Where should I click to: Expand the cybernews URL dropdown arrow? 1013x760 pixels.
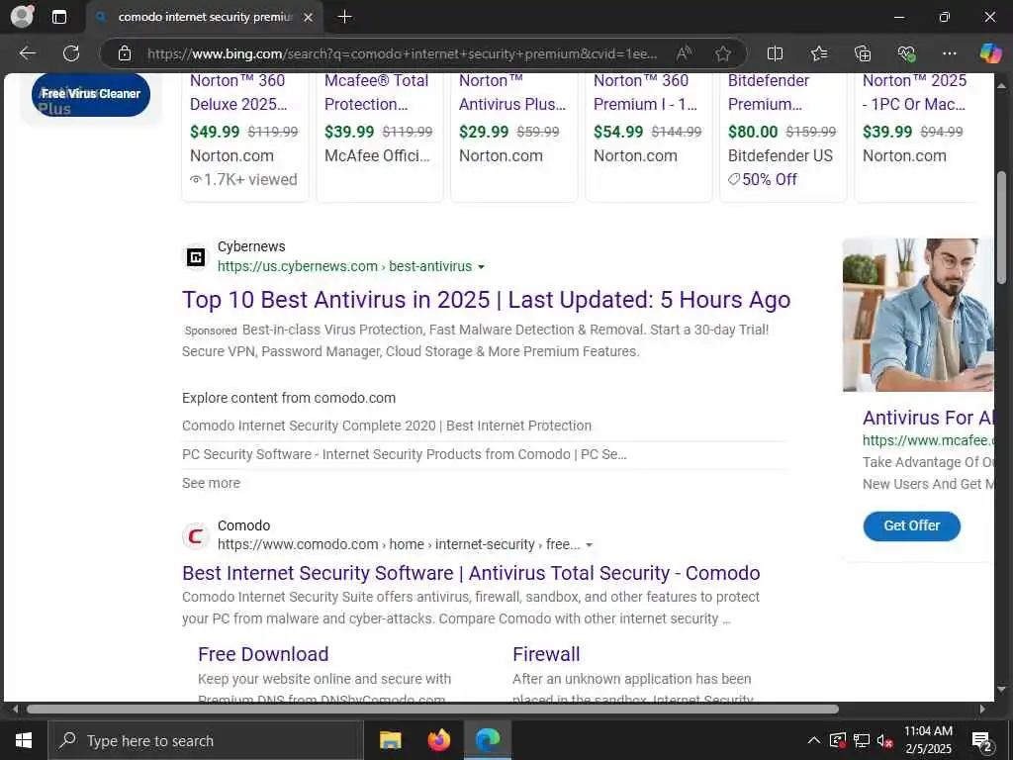481,267
